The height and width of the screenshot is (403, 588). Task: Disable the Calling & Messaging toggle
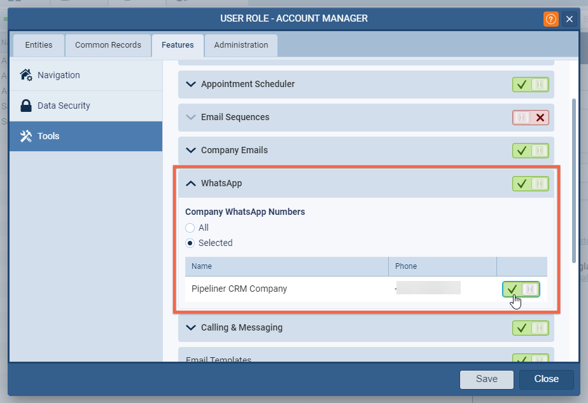pyautogui.click(x=531, y=328)
